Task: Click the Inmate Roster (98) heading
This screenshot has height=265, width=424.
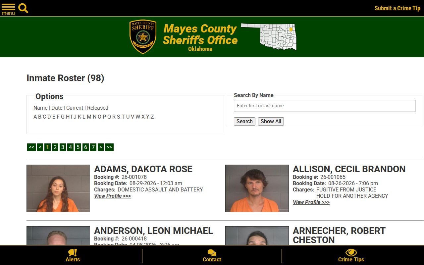Action: click(x=65, y=78)
